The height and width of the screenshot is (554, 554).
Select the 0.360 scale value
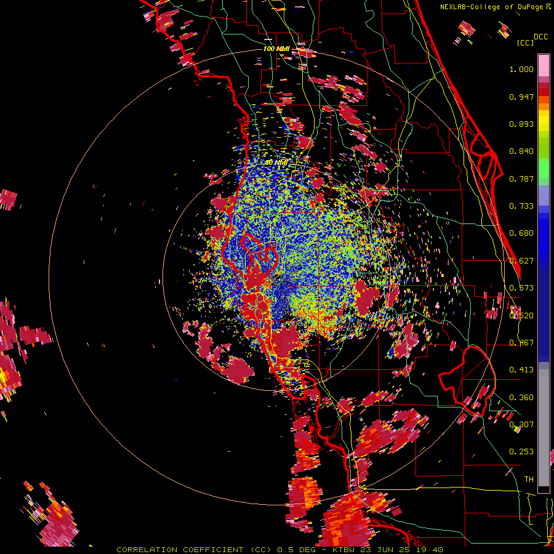pos(521,398)
